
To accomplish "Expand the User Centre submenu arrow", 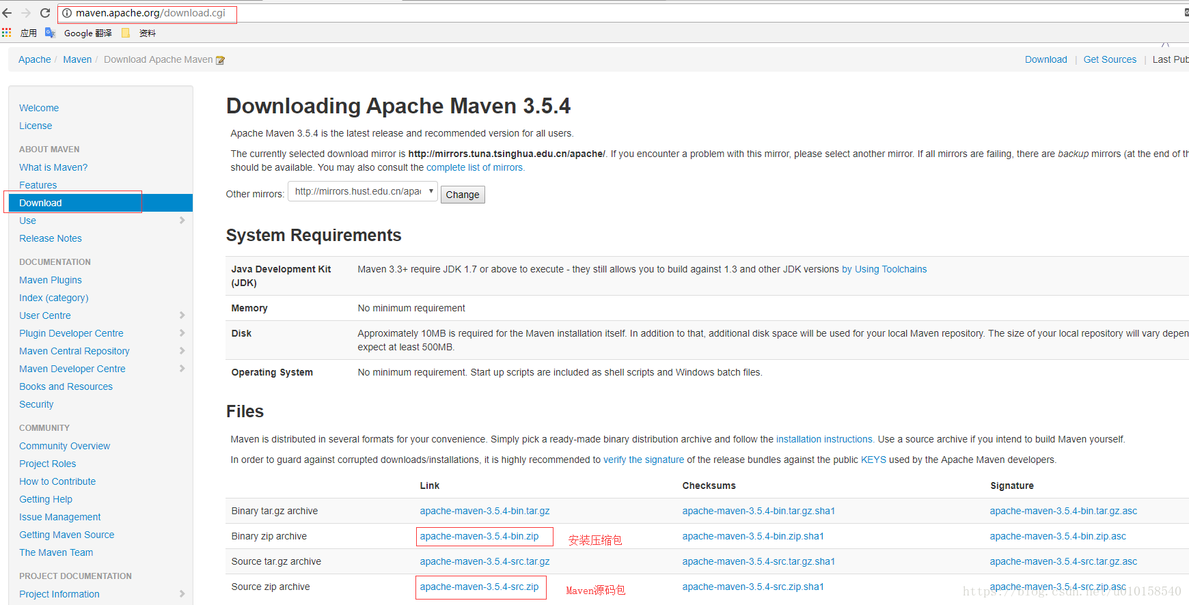I will (182, 315).
